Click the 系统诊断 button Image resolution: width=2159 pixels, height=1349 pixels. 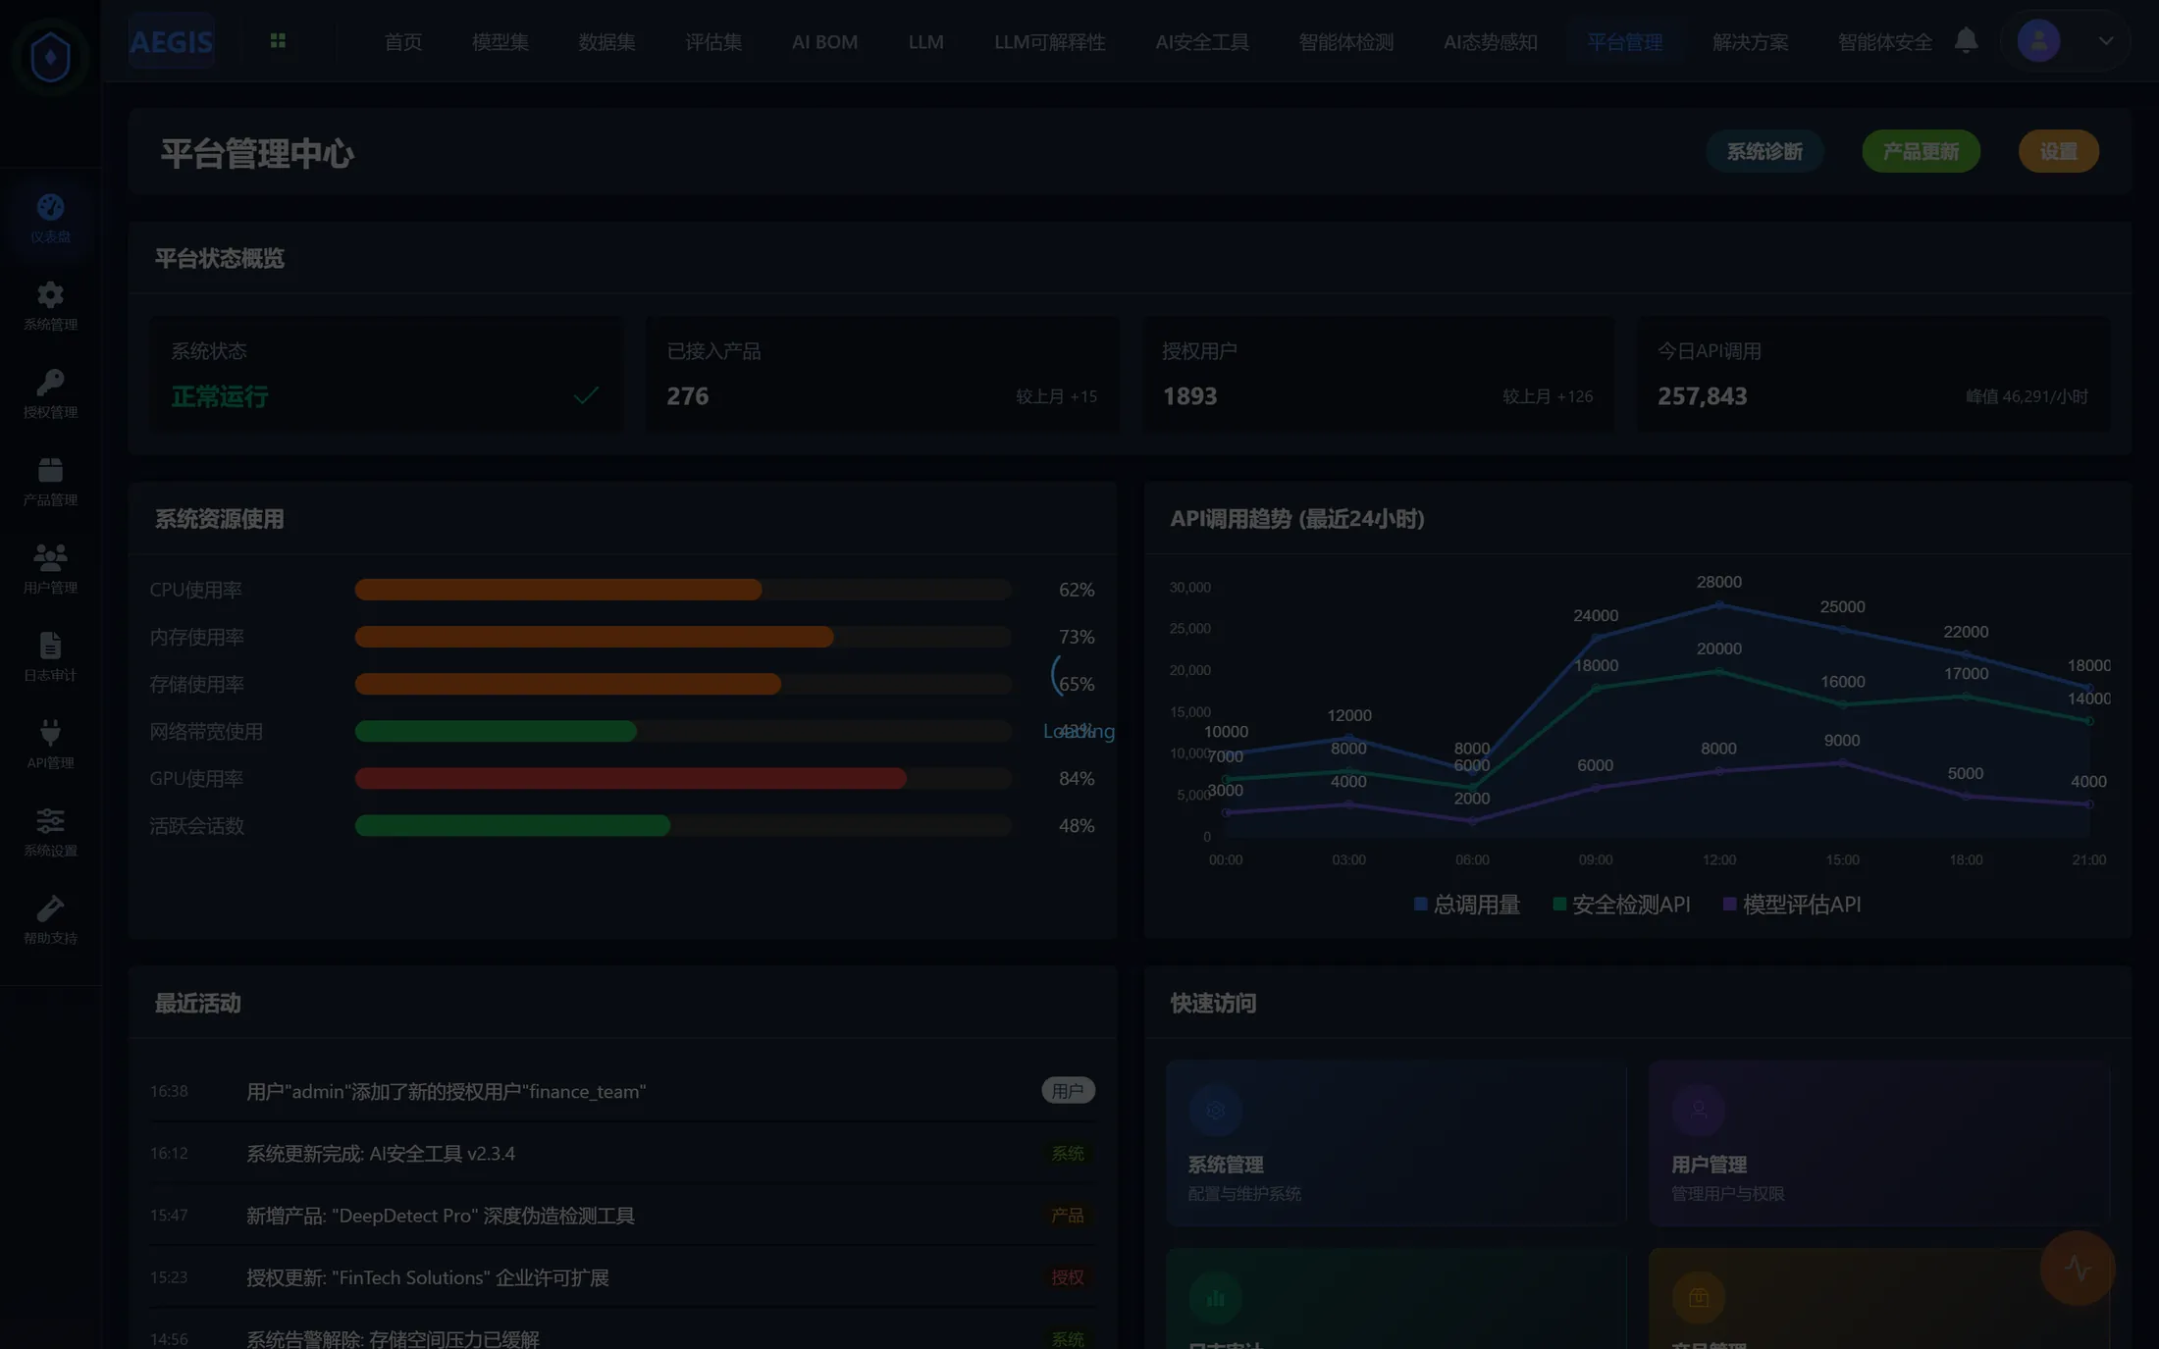(x=1764, y=151)
